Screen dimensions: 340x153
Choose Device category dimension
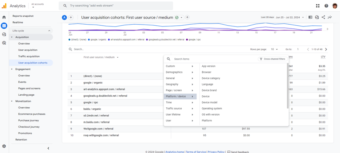click(x=211, y=78)
